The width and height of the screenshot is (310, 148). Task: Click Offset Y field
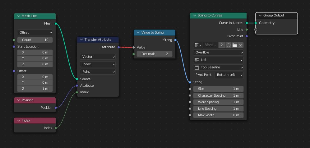(x=35, y=83)
